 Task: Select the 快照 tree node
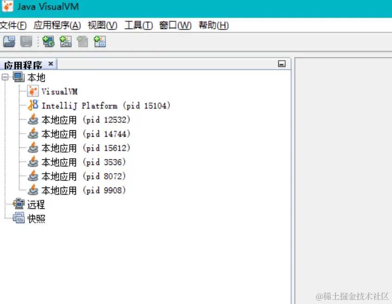[x=36, y=219]
